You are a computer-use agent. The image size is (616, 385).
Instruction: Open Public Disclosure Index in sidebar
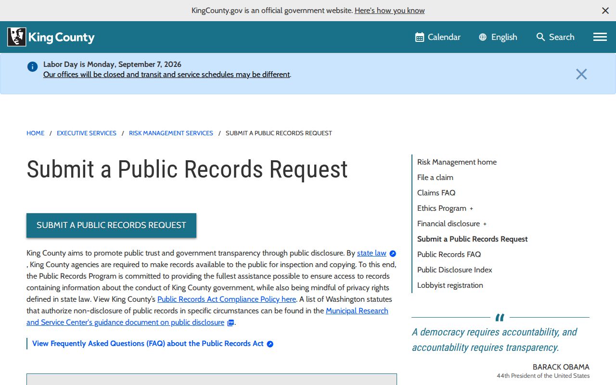point(455,270)
